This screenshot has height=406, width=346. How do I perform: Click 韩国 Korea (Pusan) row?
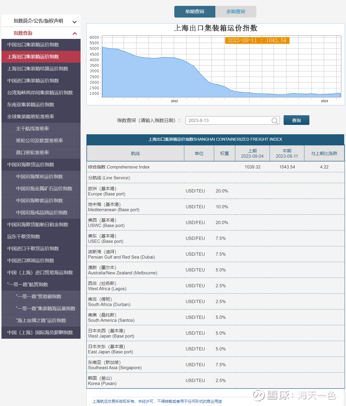(x=215, y=381)
